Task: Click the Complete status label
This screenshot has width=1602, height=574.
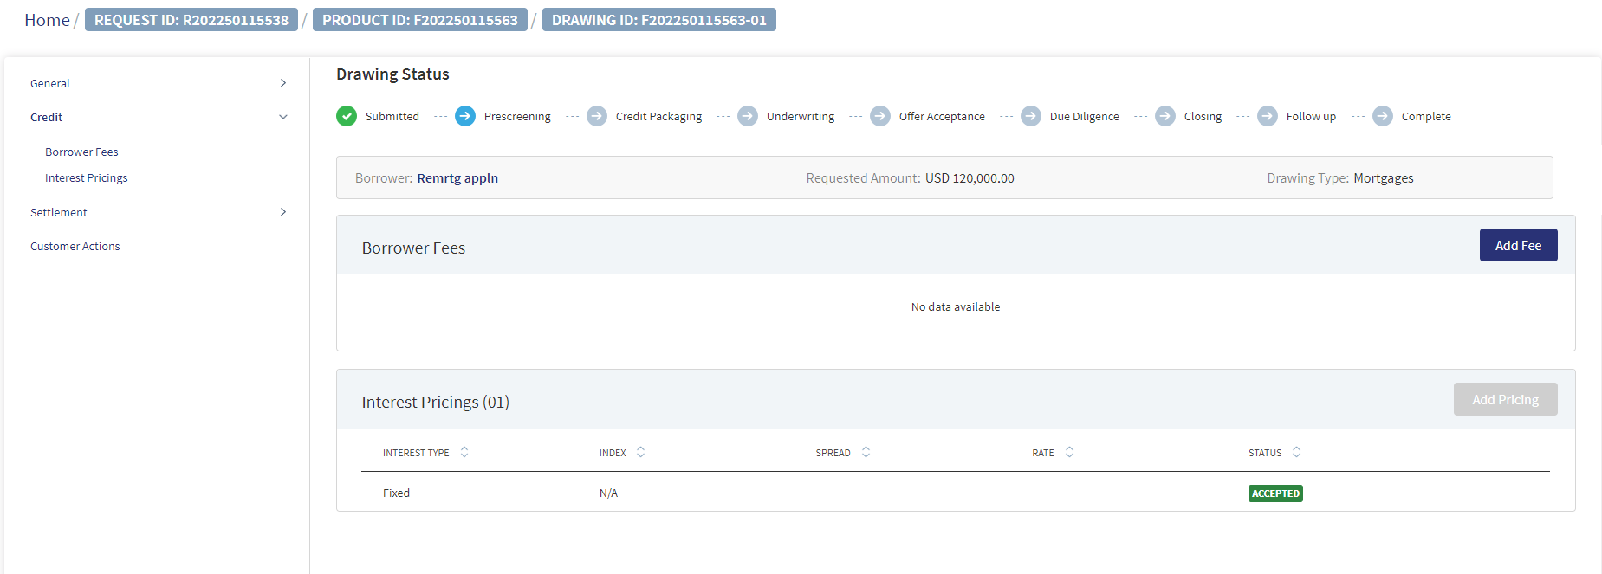Action: click(1426, 117)
